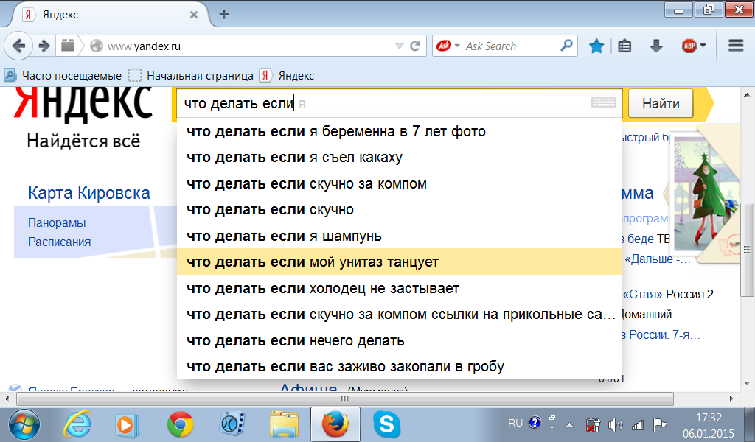Open the Яндекс bookmark in bookmarks toolbar

287,76
